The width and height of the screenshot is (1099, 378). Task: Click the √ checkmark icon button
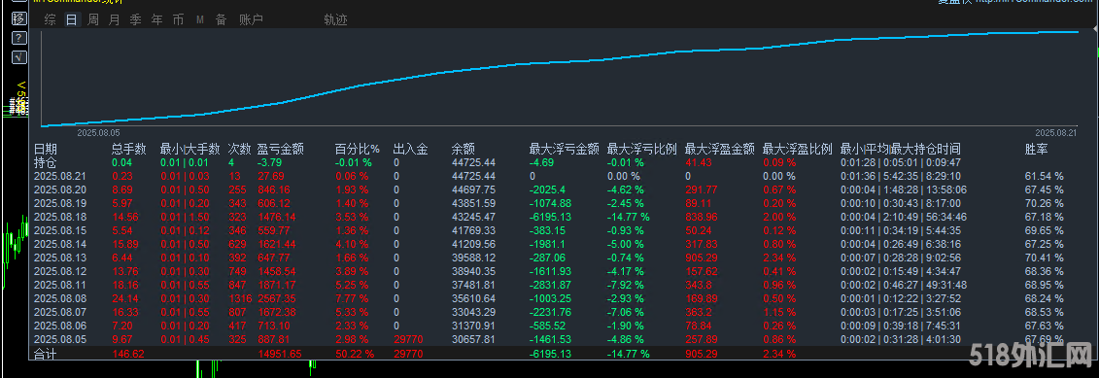[x=19, y=56]
